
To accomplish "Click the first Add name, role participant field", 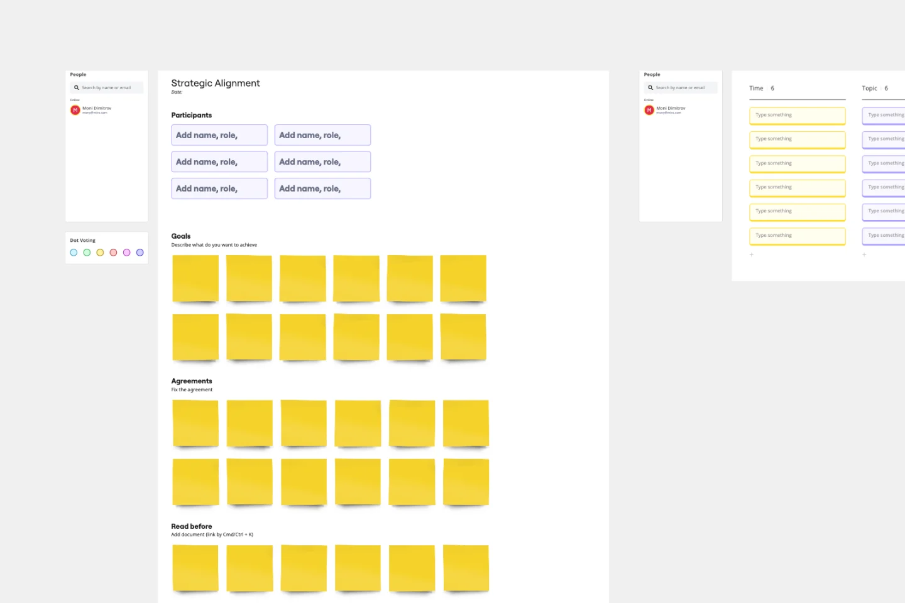I will [219, 134].
